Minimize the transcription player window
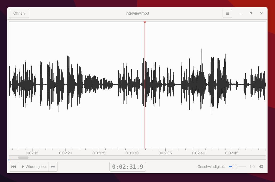Viewport: 275px width, 182px height. click(x=240, y=13)
